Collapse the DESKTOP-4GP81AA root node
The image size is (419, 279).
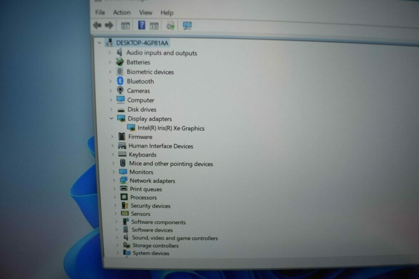click(x=99, y=42)
